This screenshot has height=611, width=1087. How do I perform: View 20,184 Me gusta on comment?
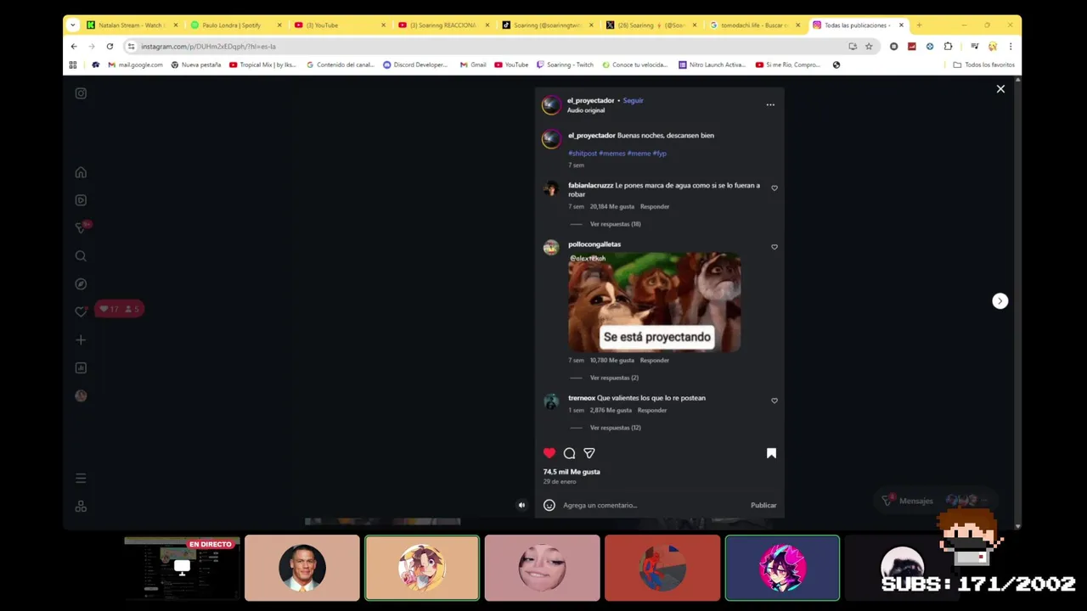[x=612, y=206]
